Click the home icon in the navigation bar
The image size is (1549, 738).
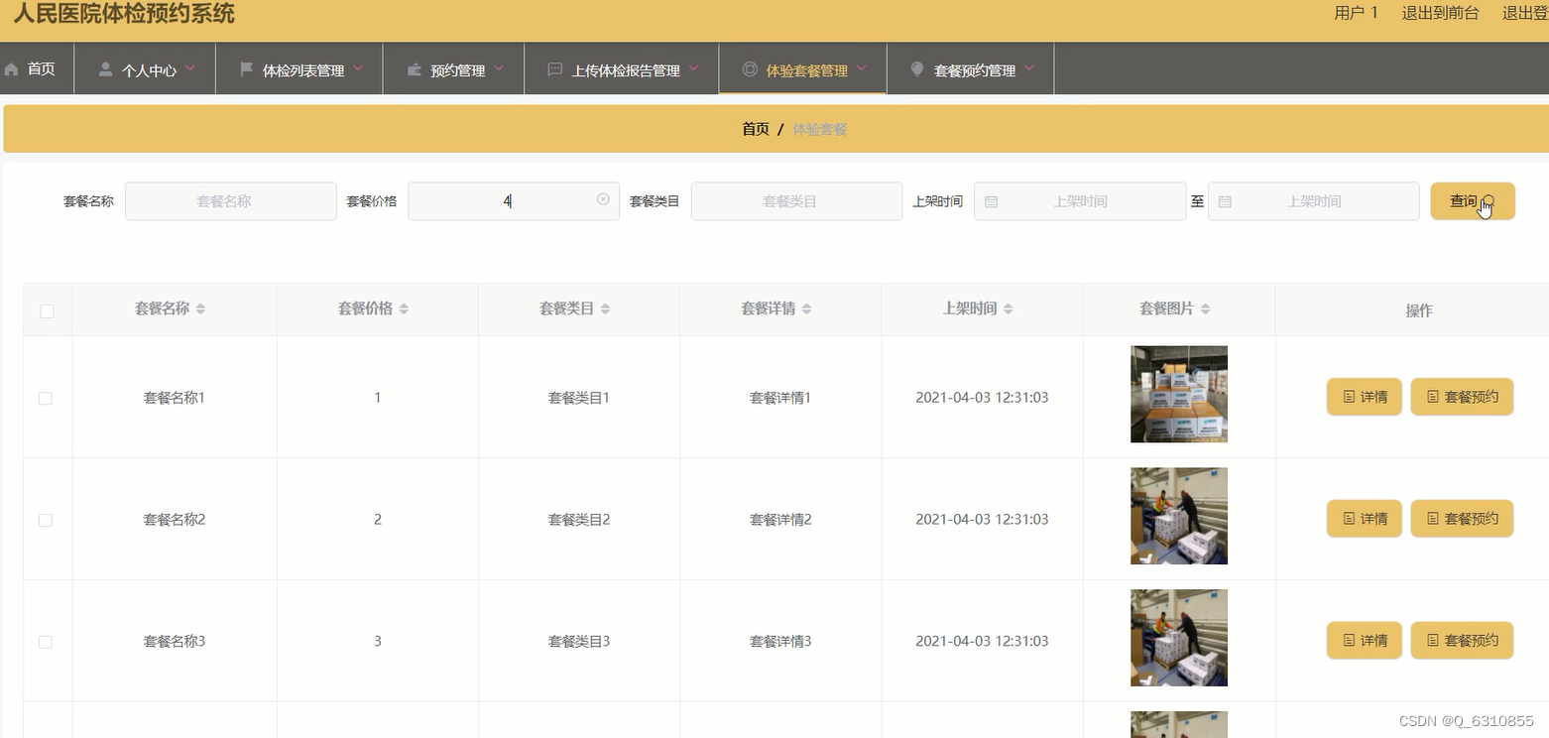[x=12, y=69]
